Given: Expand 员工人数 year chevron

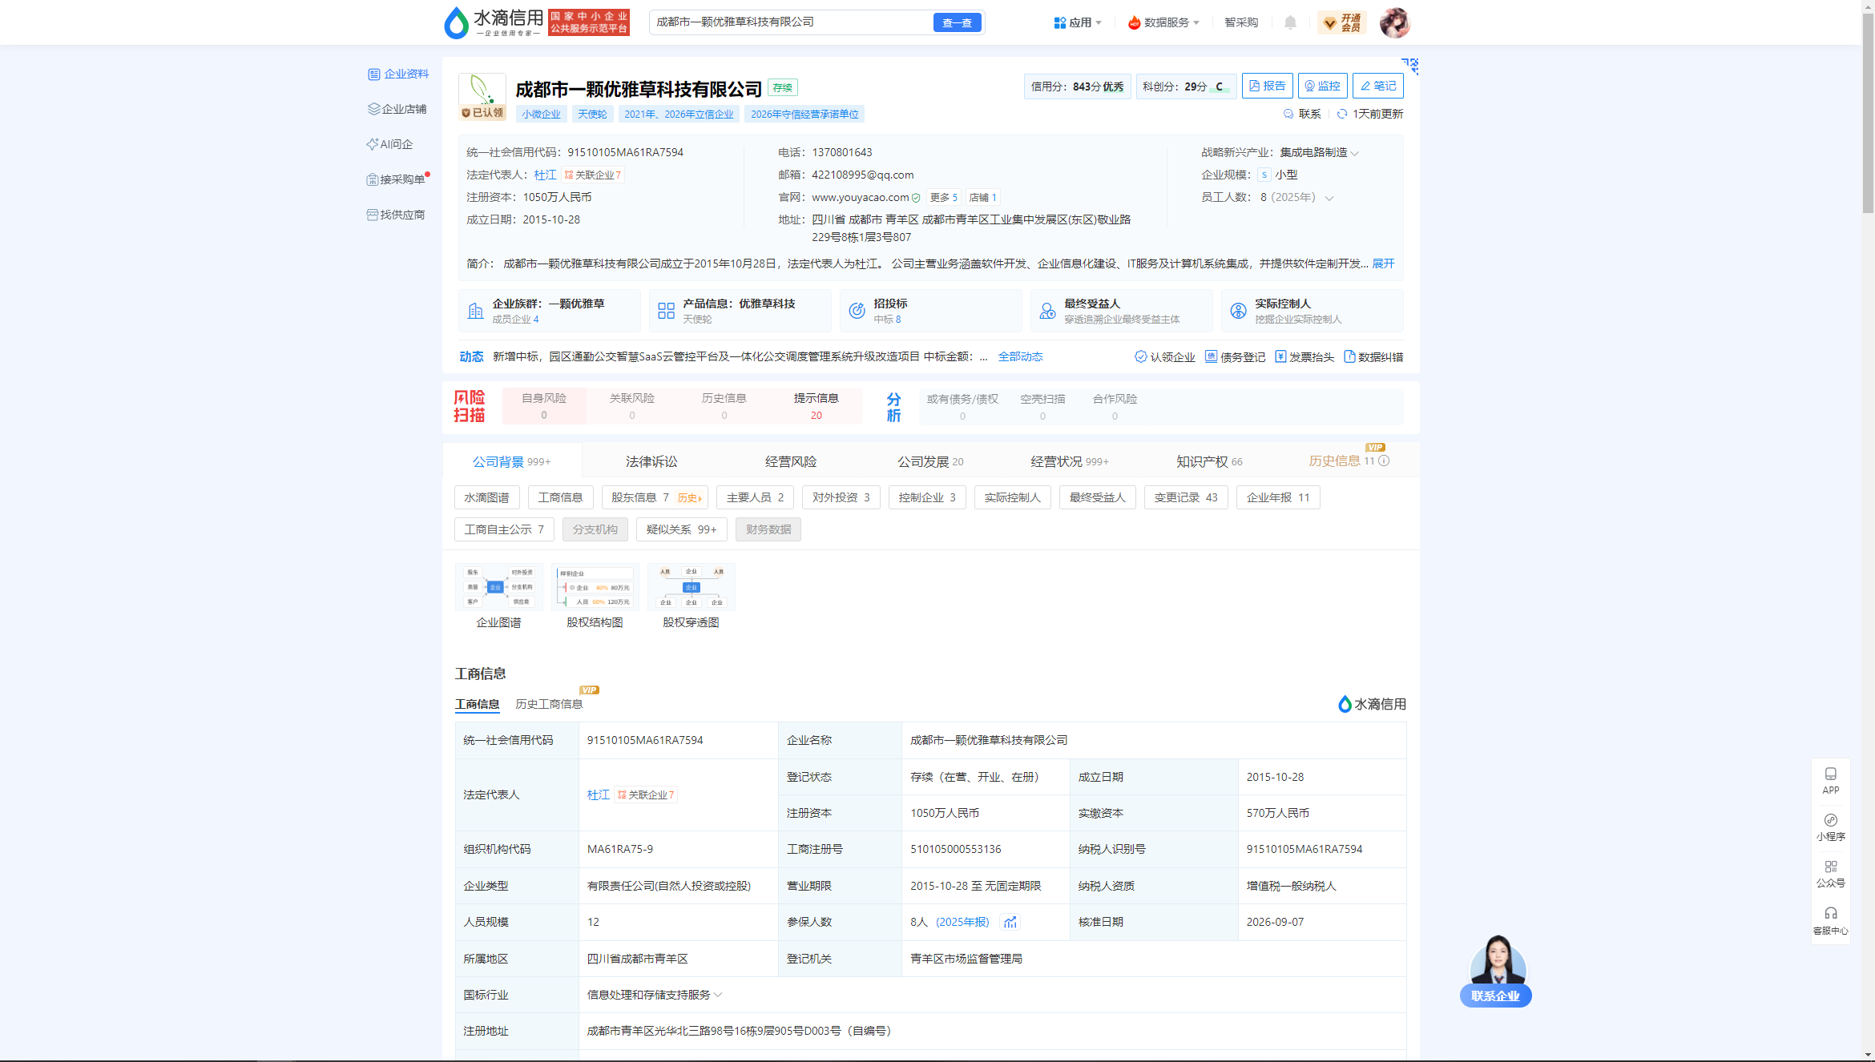Looking at the screenshot, I should click(x=1329, y=198).
